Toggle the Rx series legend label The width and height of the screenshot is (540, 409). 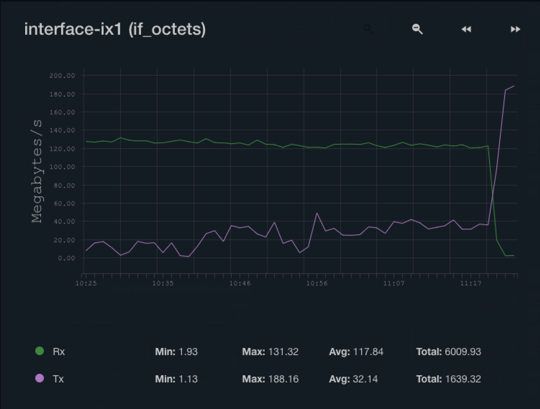59,352
